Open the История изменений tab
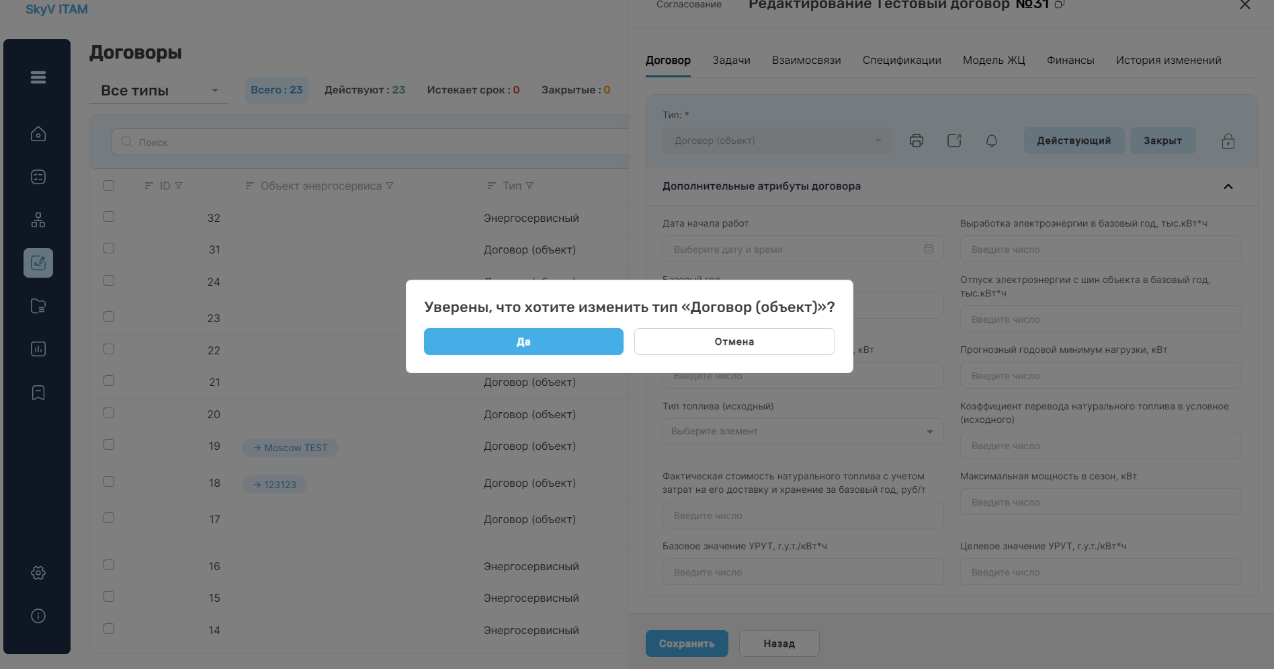Image resolution: width=1274 pixels, height=669 pixels. [1169, 60]
